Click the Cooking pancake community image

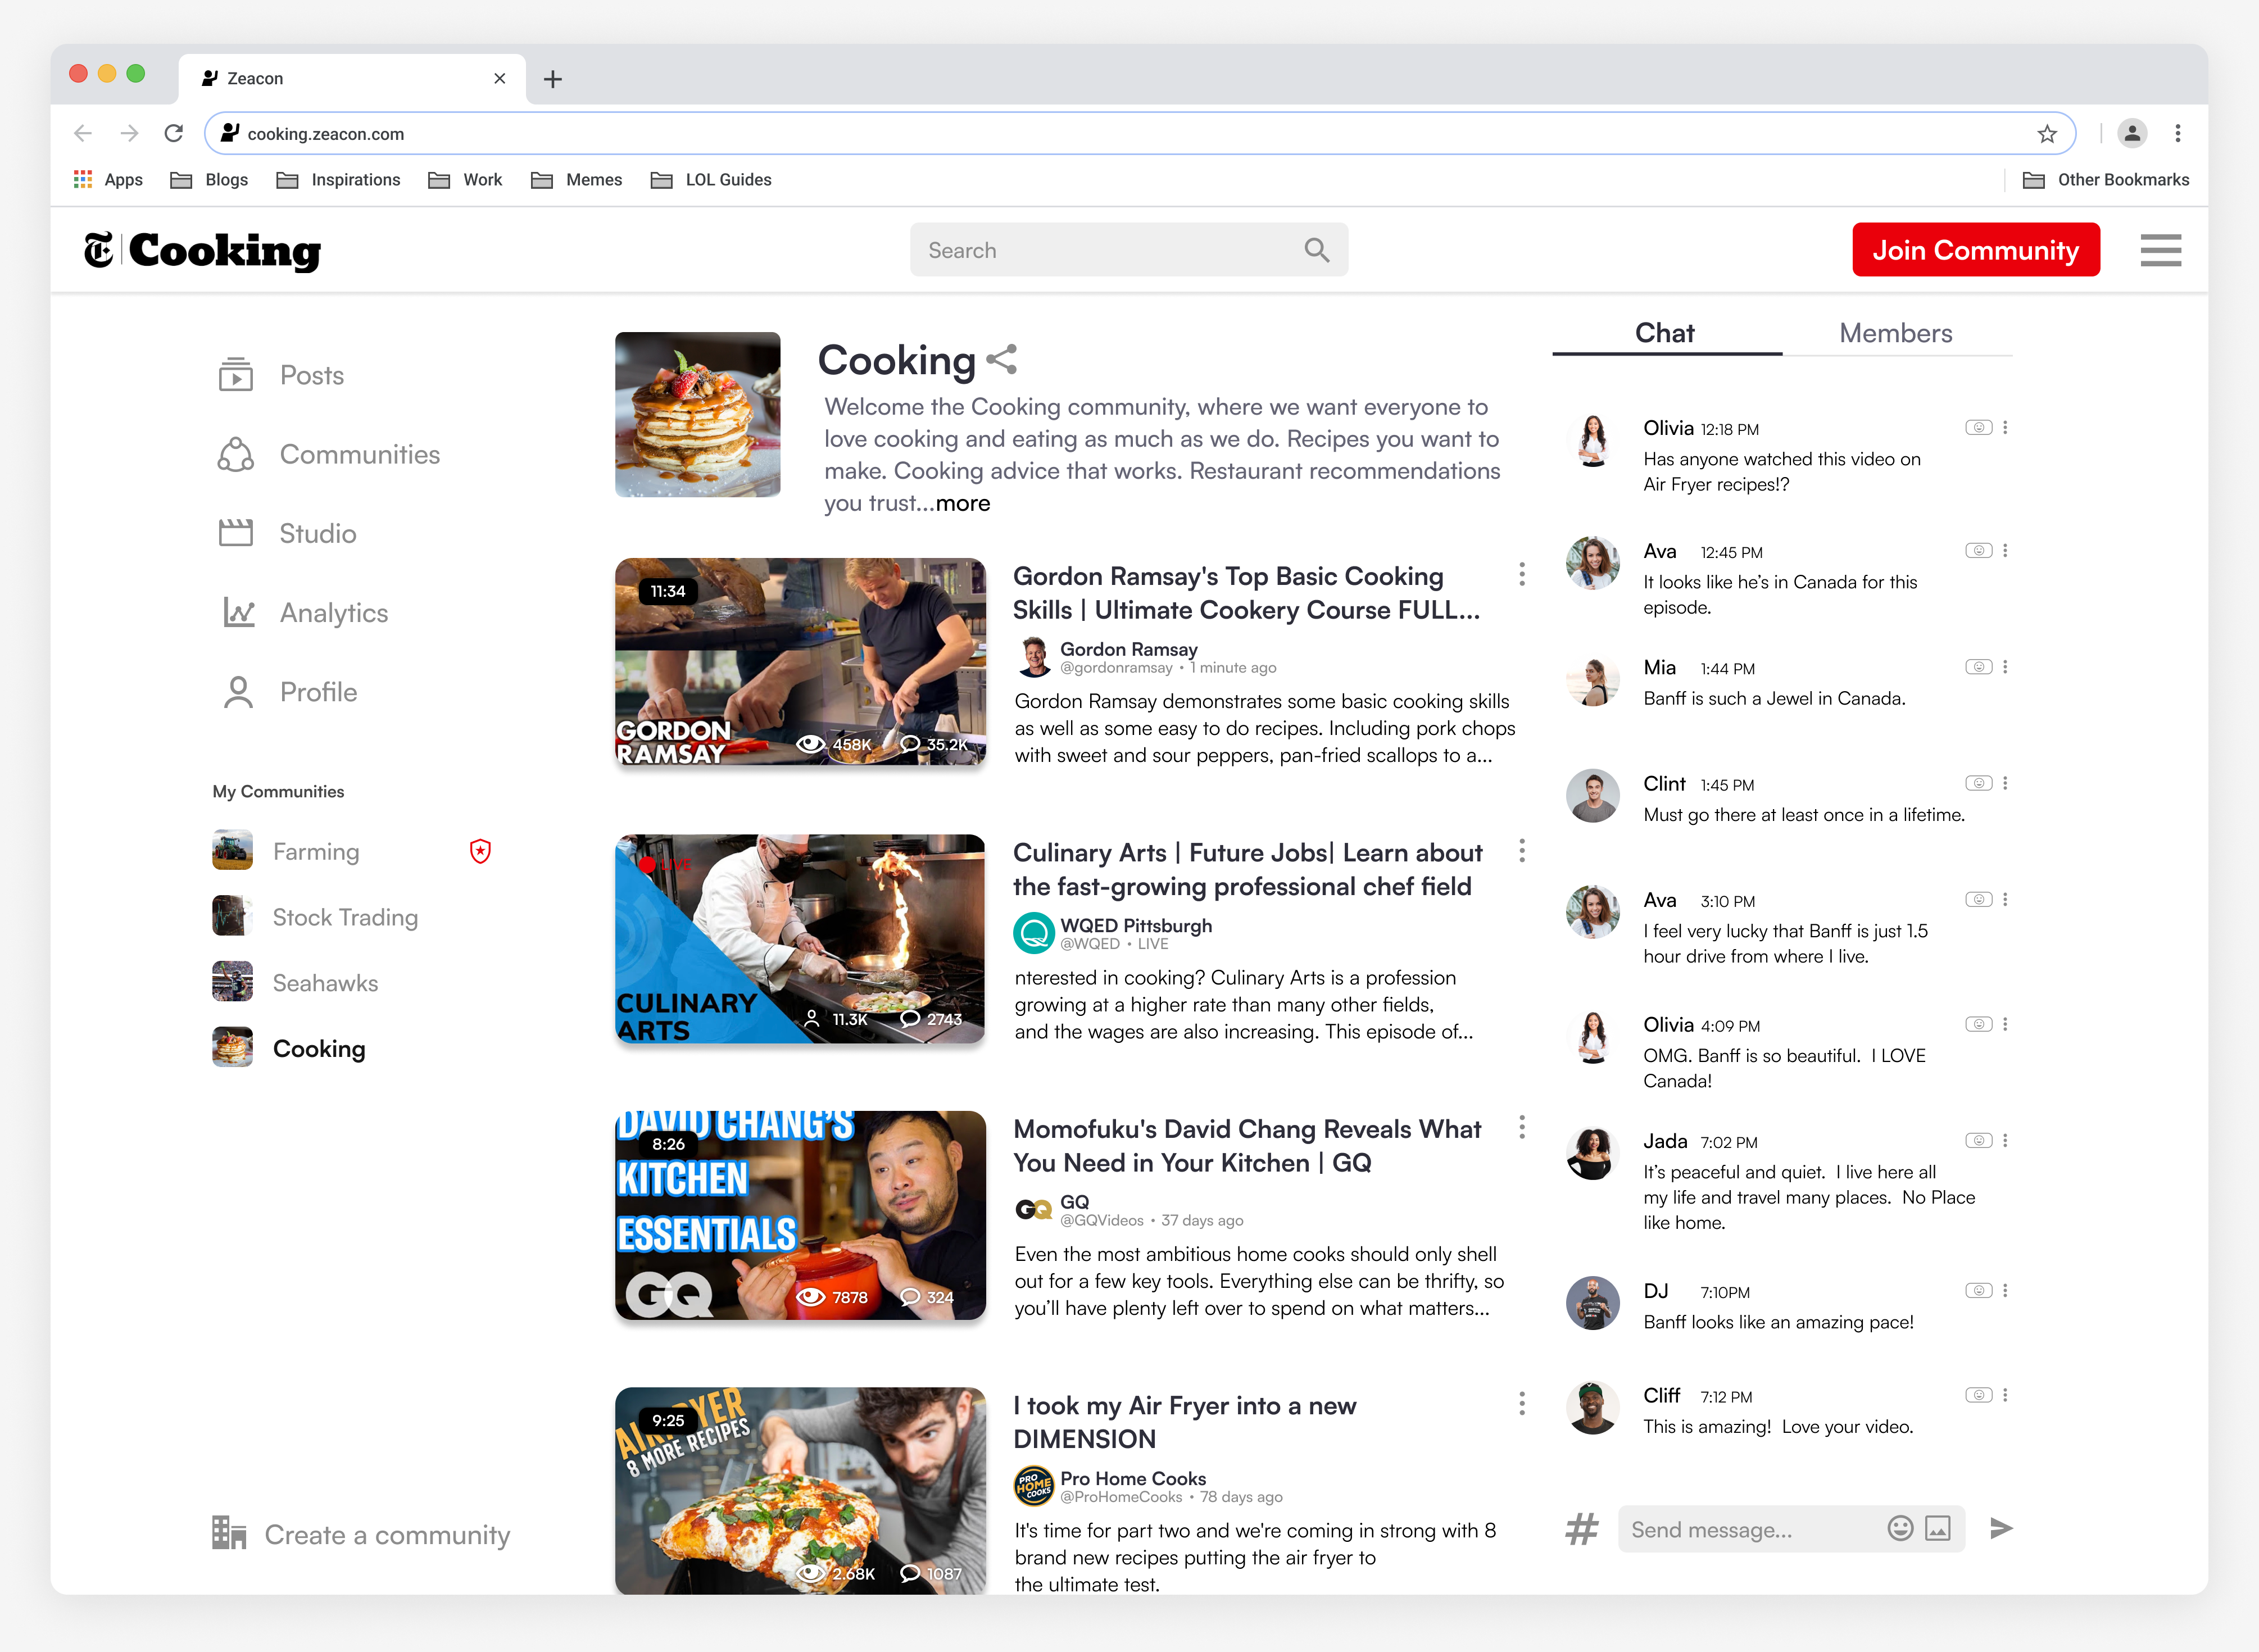tap(698, 414)
